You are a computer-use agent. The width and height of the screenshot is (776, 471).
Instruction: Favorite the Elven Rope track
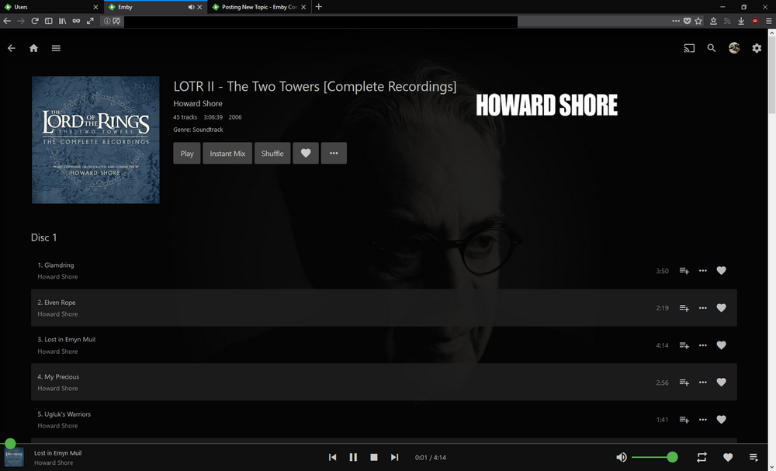[x=721, y=308]
